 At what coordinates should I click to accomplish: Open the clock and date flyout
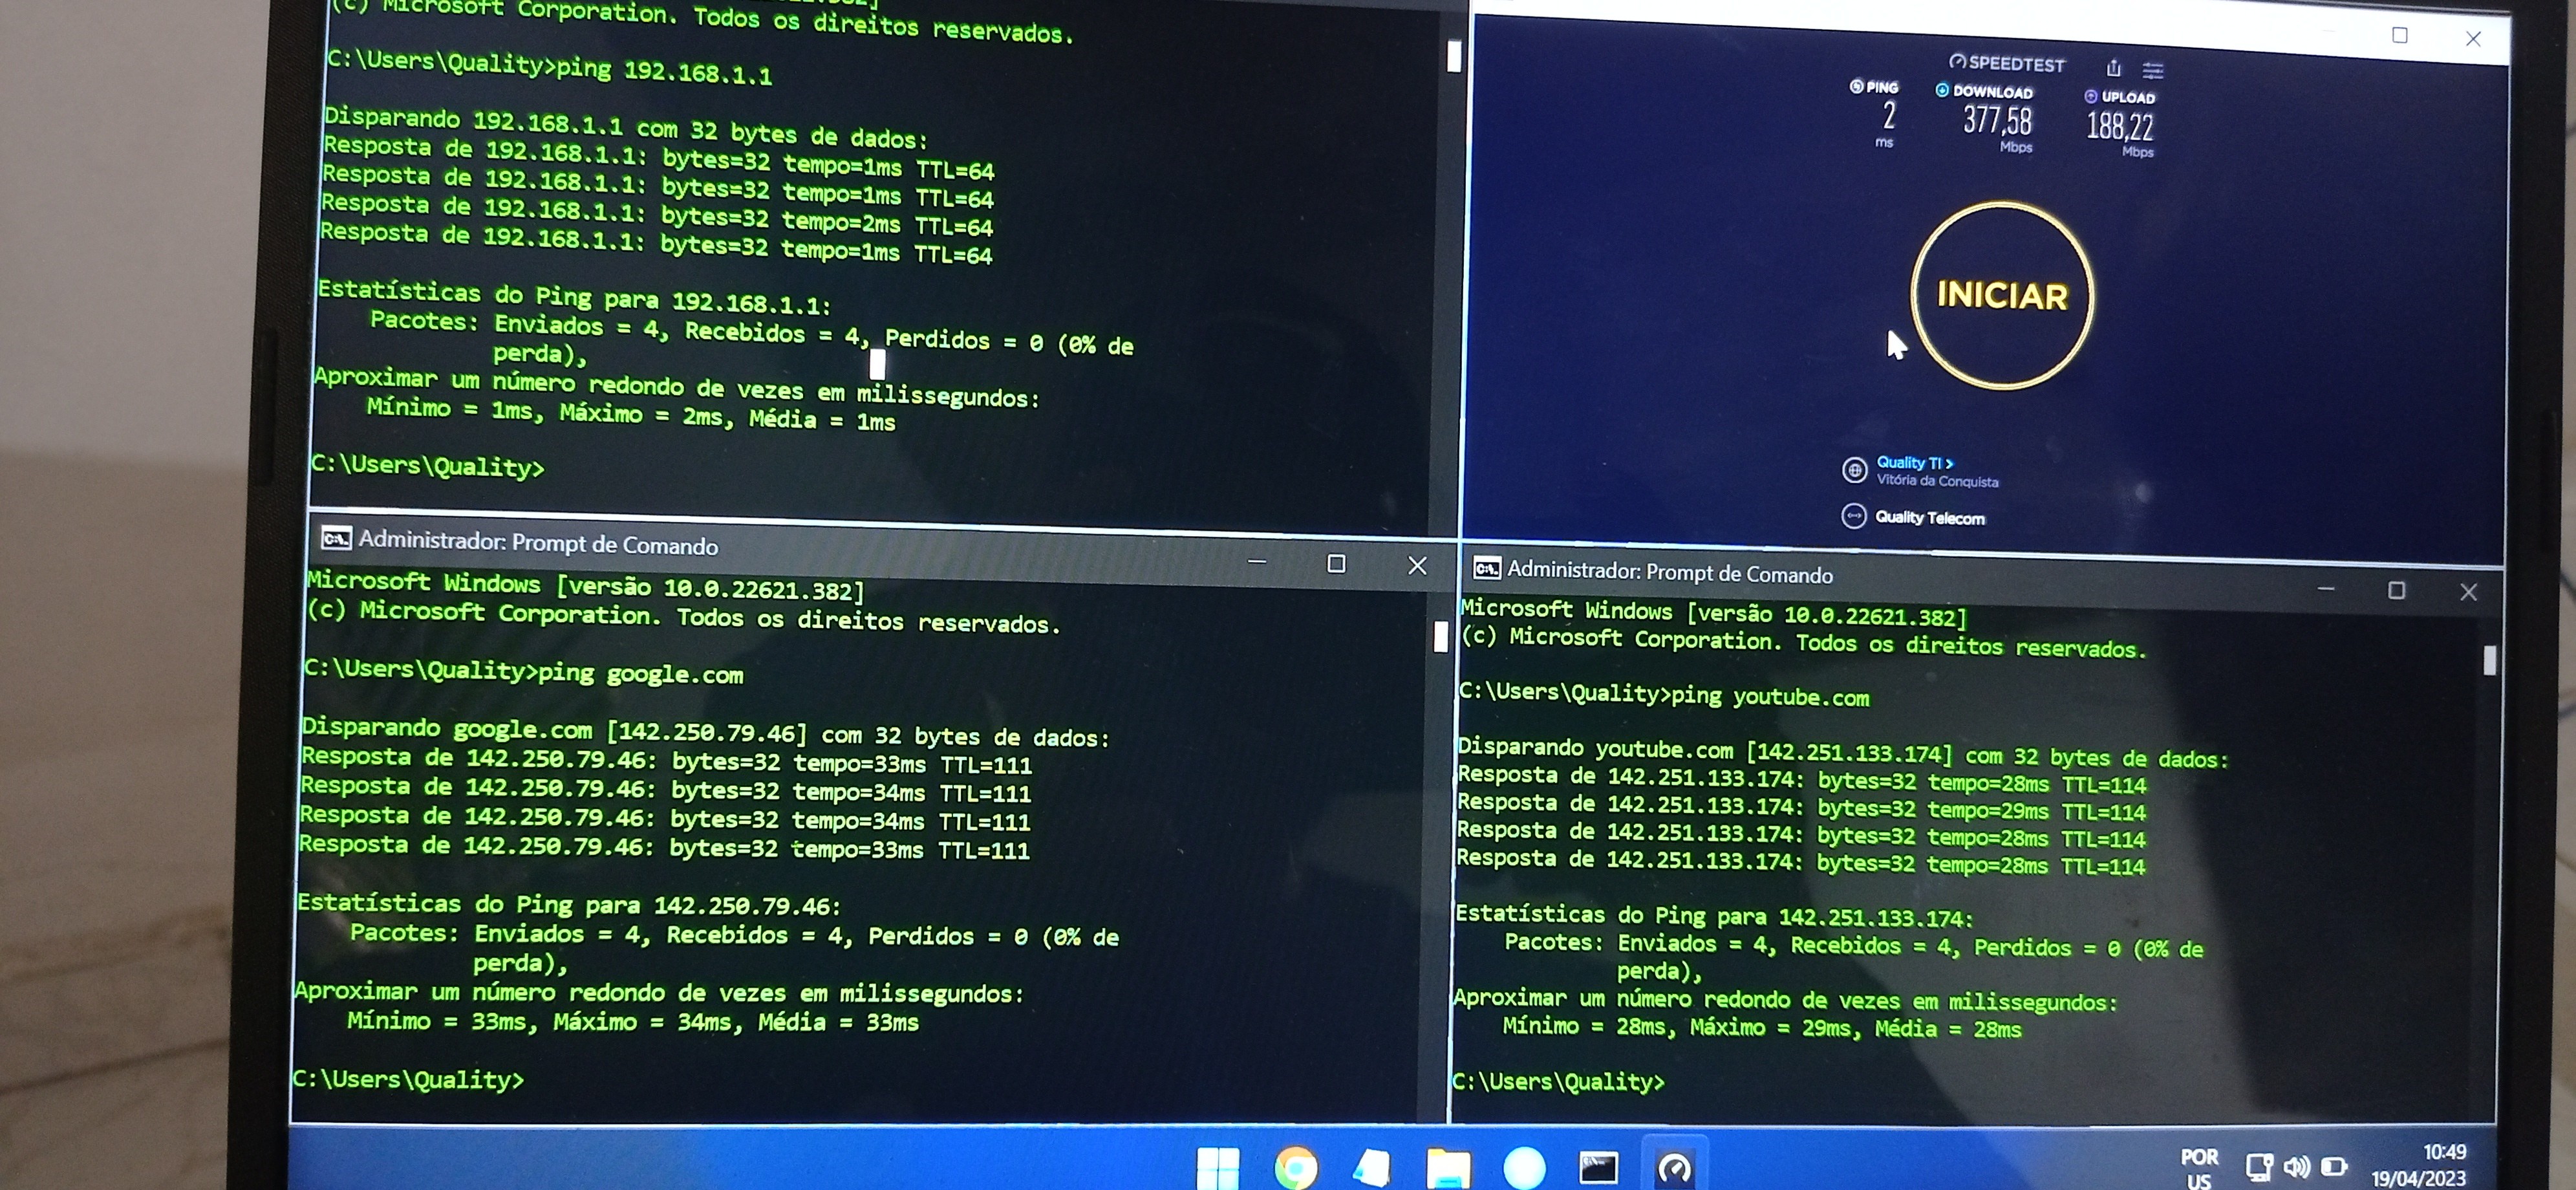pyautogui.click(x=2419, y=1165)
